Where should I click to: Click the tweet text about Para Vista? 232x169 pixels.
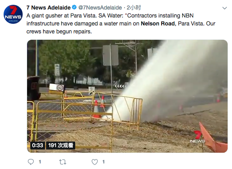121,23
